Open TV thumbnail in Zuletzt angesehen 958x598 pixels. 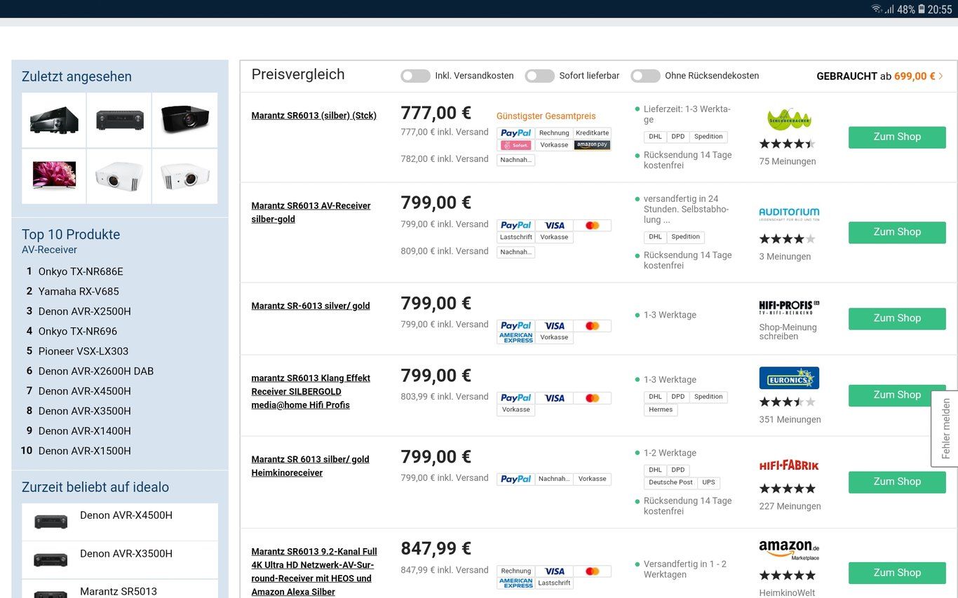click(54, 176)
